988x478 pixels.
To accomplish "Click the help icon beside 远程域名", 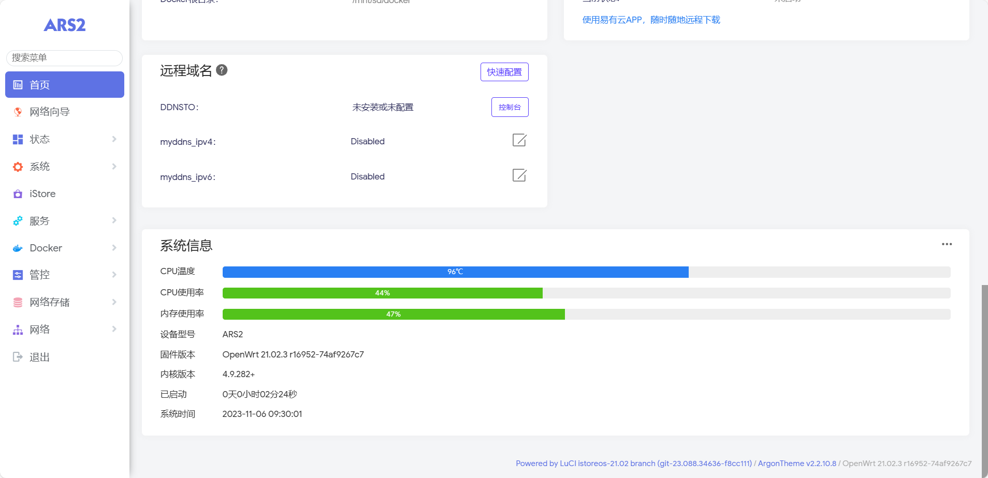I will [x=222, y=70].
